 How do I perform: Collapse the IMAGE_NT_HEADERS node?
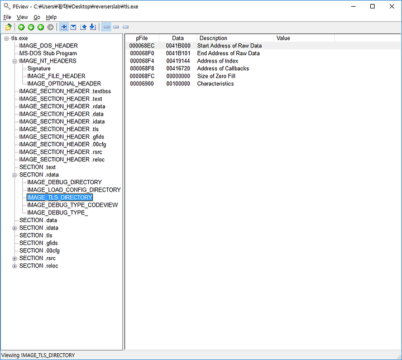[x=15, y=61]
